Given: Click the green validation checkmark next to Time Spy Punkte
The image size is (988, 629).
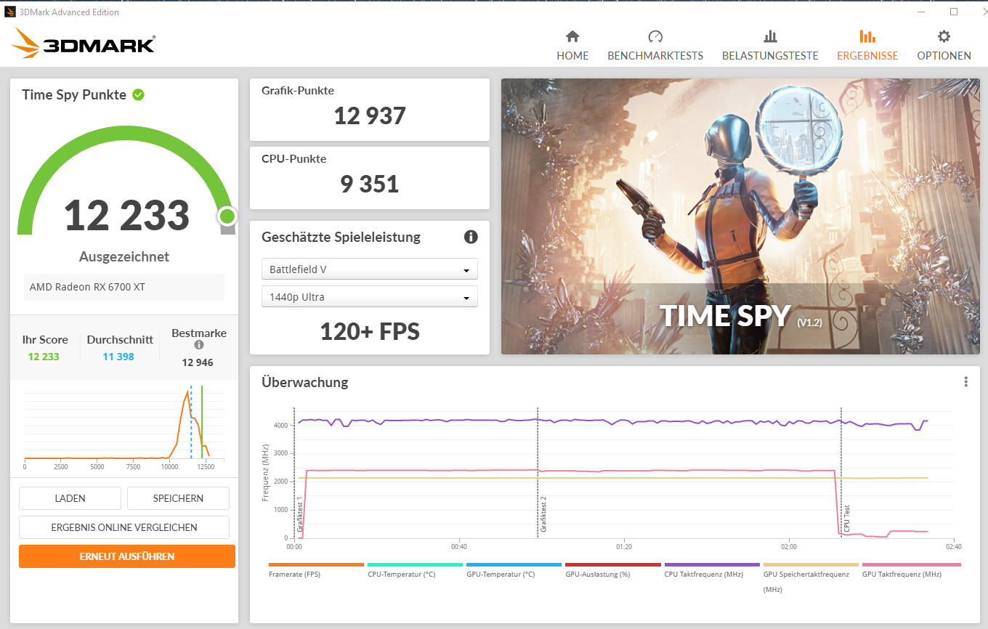Looking at the screenshot, I should point(138,94).
